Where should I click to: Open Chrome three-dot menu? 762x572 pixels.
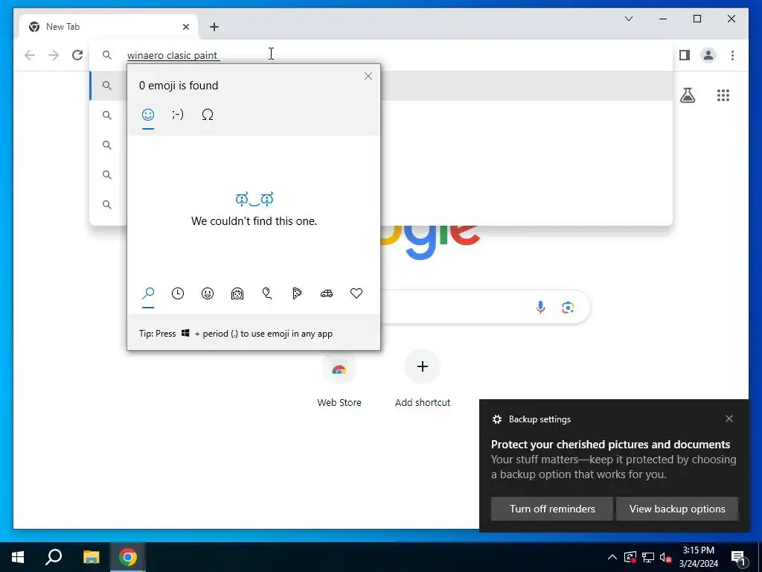[x=732, y=55]
